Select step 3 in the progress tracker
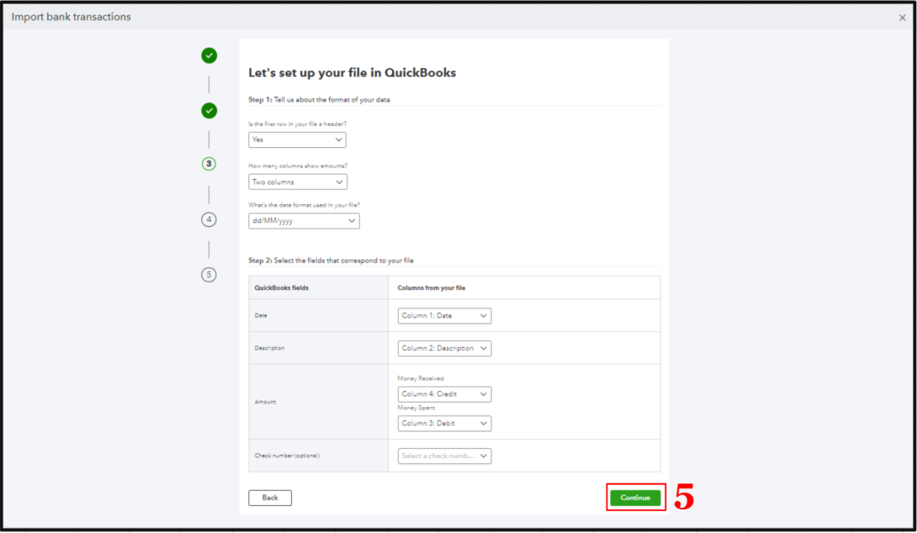The height and width of the screenshot is (533, 917). click(x=209, y=165)
